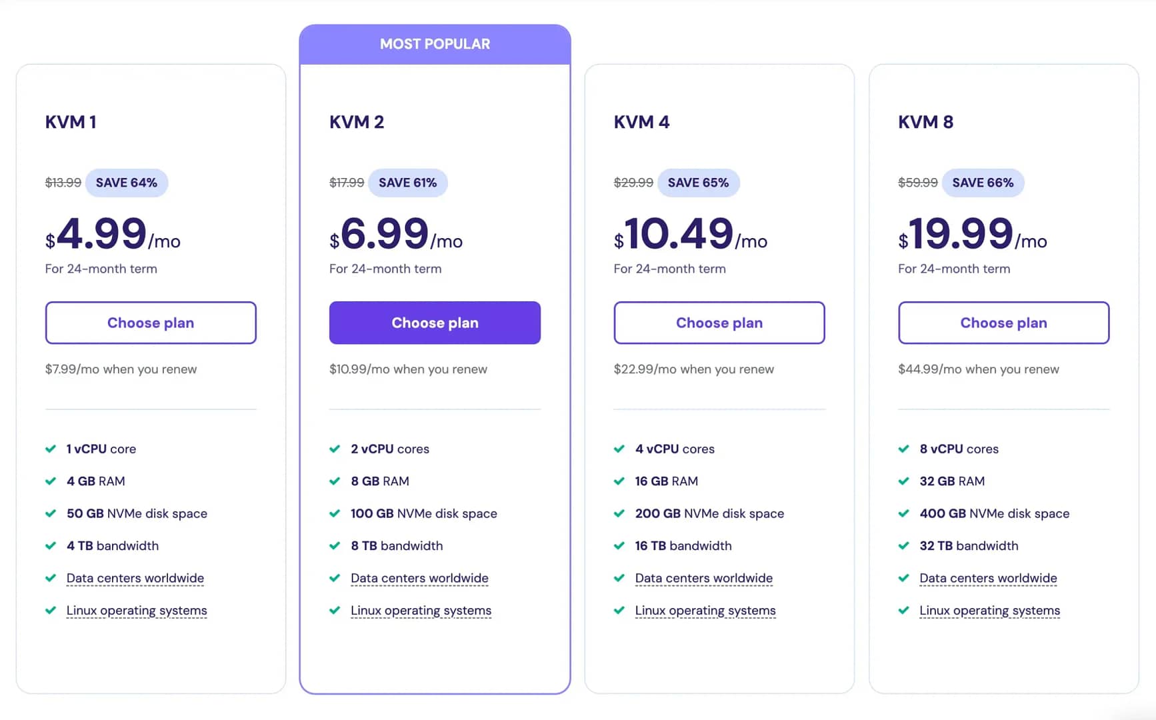
Task: Select the KVM 2 plan title
Action: click(x=357, y=122)
